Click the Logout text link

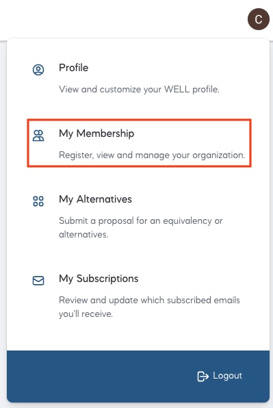227,376
